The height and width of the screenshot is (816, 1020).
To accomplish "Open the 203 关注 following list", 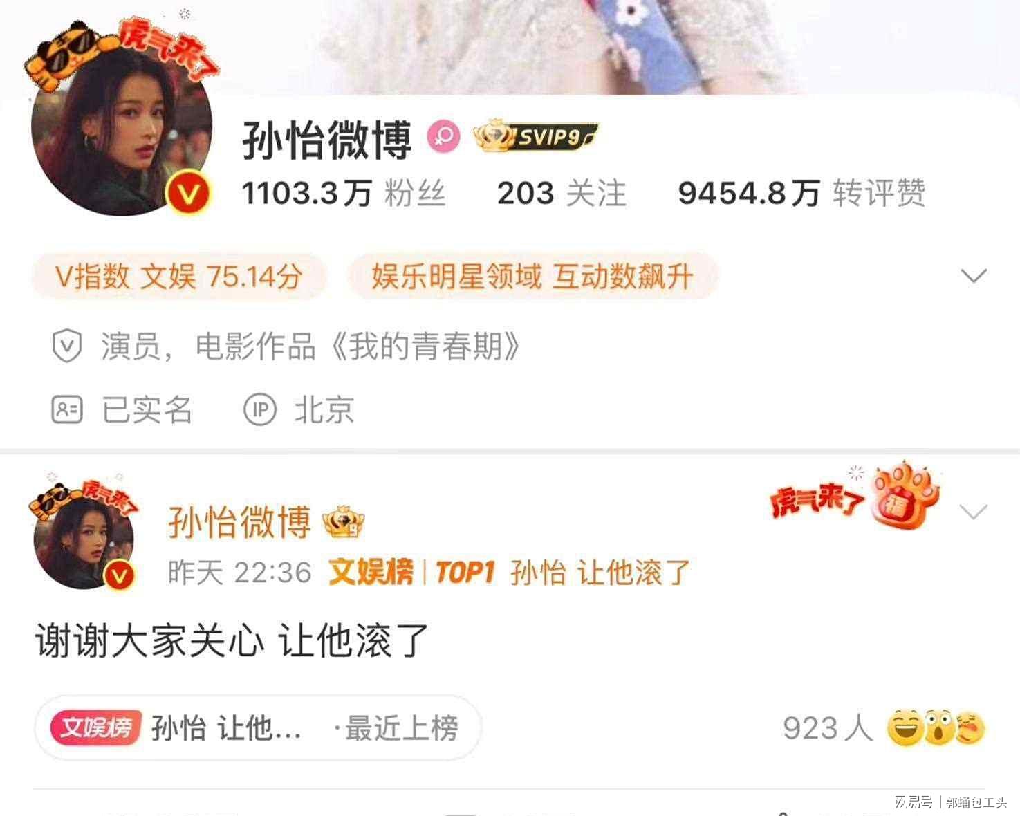I will pos(562,193).
